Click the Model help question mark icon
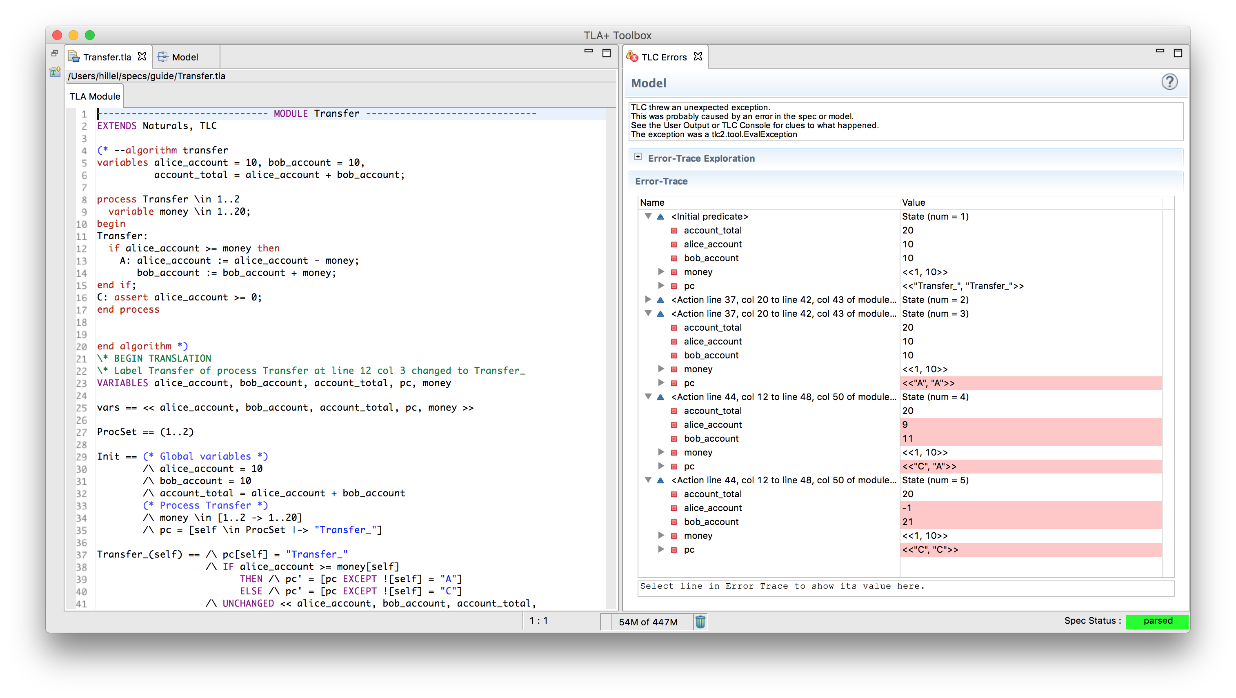Viewport: 1236px width, 698px height. [x=1169, y=82]
